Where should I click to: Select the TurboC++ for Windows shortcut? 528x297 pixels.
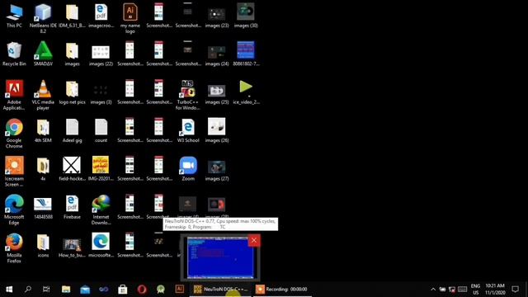(x=188, y=95)
